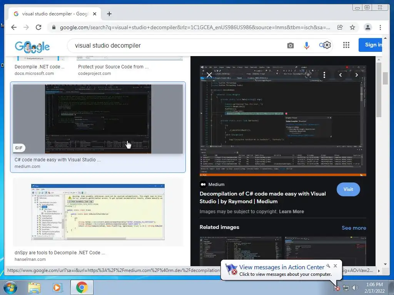Start voice search with the microphone icon
394x295 pixels.
coord(307,45)
